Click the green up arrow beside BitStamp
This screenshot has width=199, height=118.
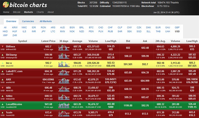tap(3, 54)
